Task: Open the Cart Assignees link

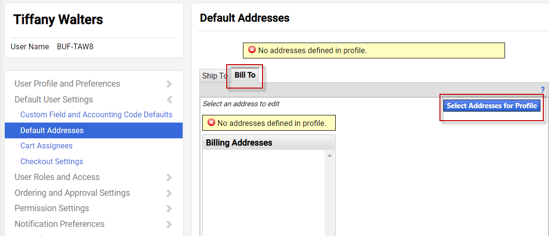Action: click(x=46, y=146)
